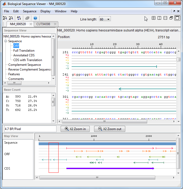Click Map View horizontal scrollbar thumb
Viewport: 183px width, 189px height.
(x=97, y=177)
